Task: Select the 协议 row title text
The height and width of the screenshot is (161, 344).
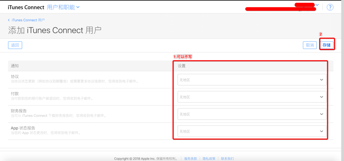Action: pyautogui.click(x=15, y=77)
